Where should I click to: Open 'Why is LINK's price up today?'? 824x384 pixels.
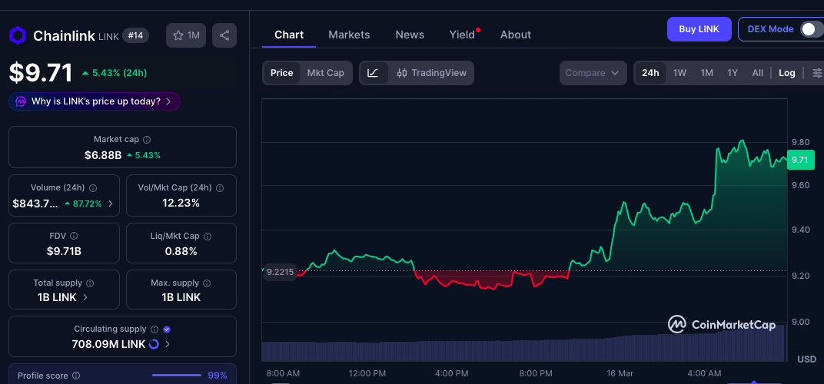(95, 101)
